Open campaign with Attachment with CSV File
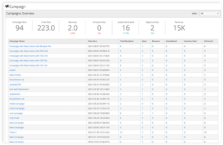The width and height of the screenshot is (223, 145). 28,61
